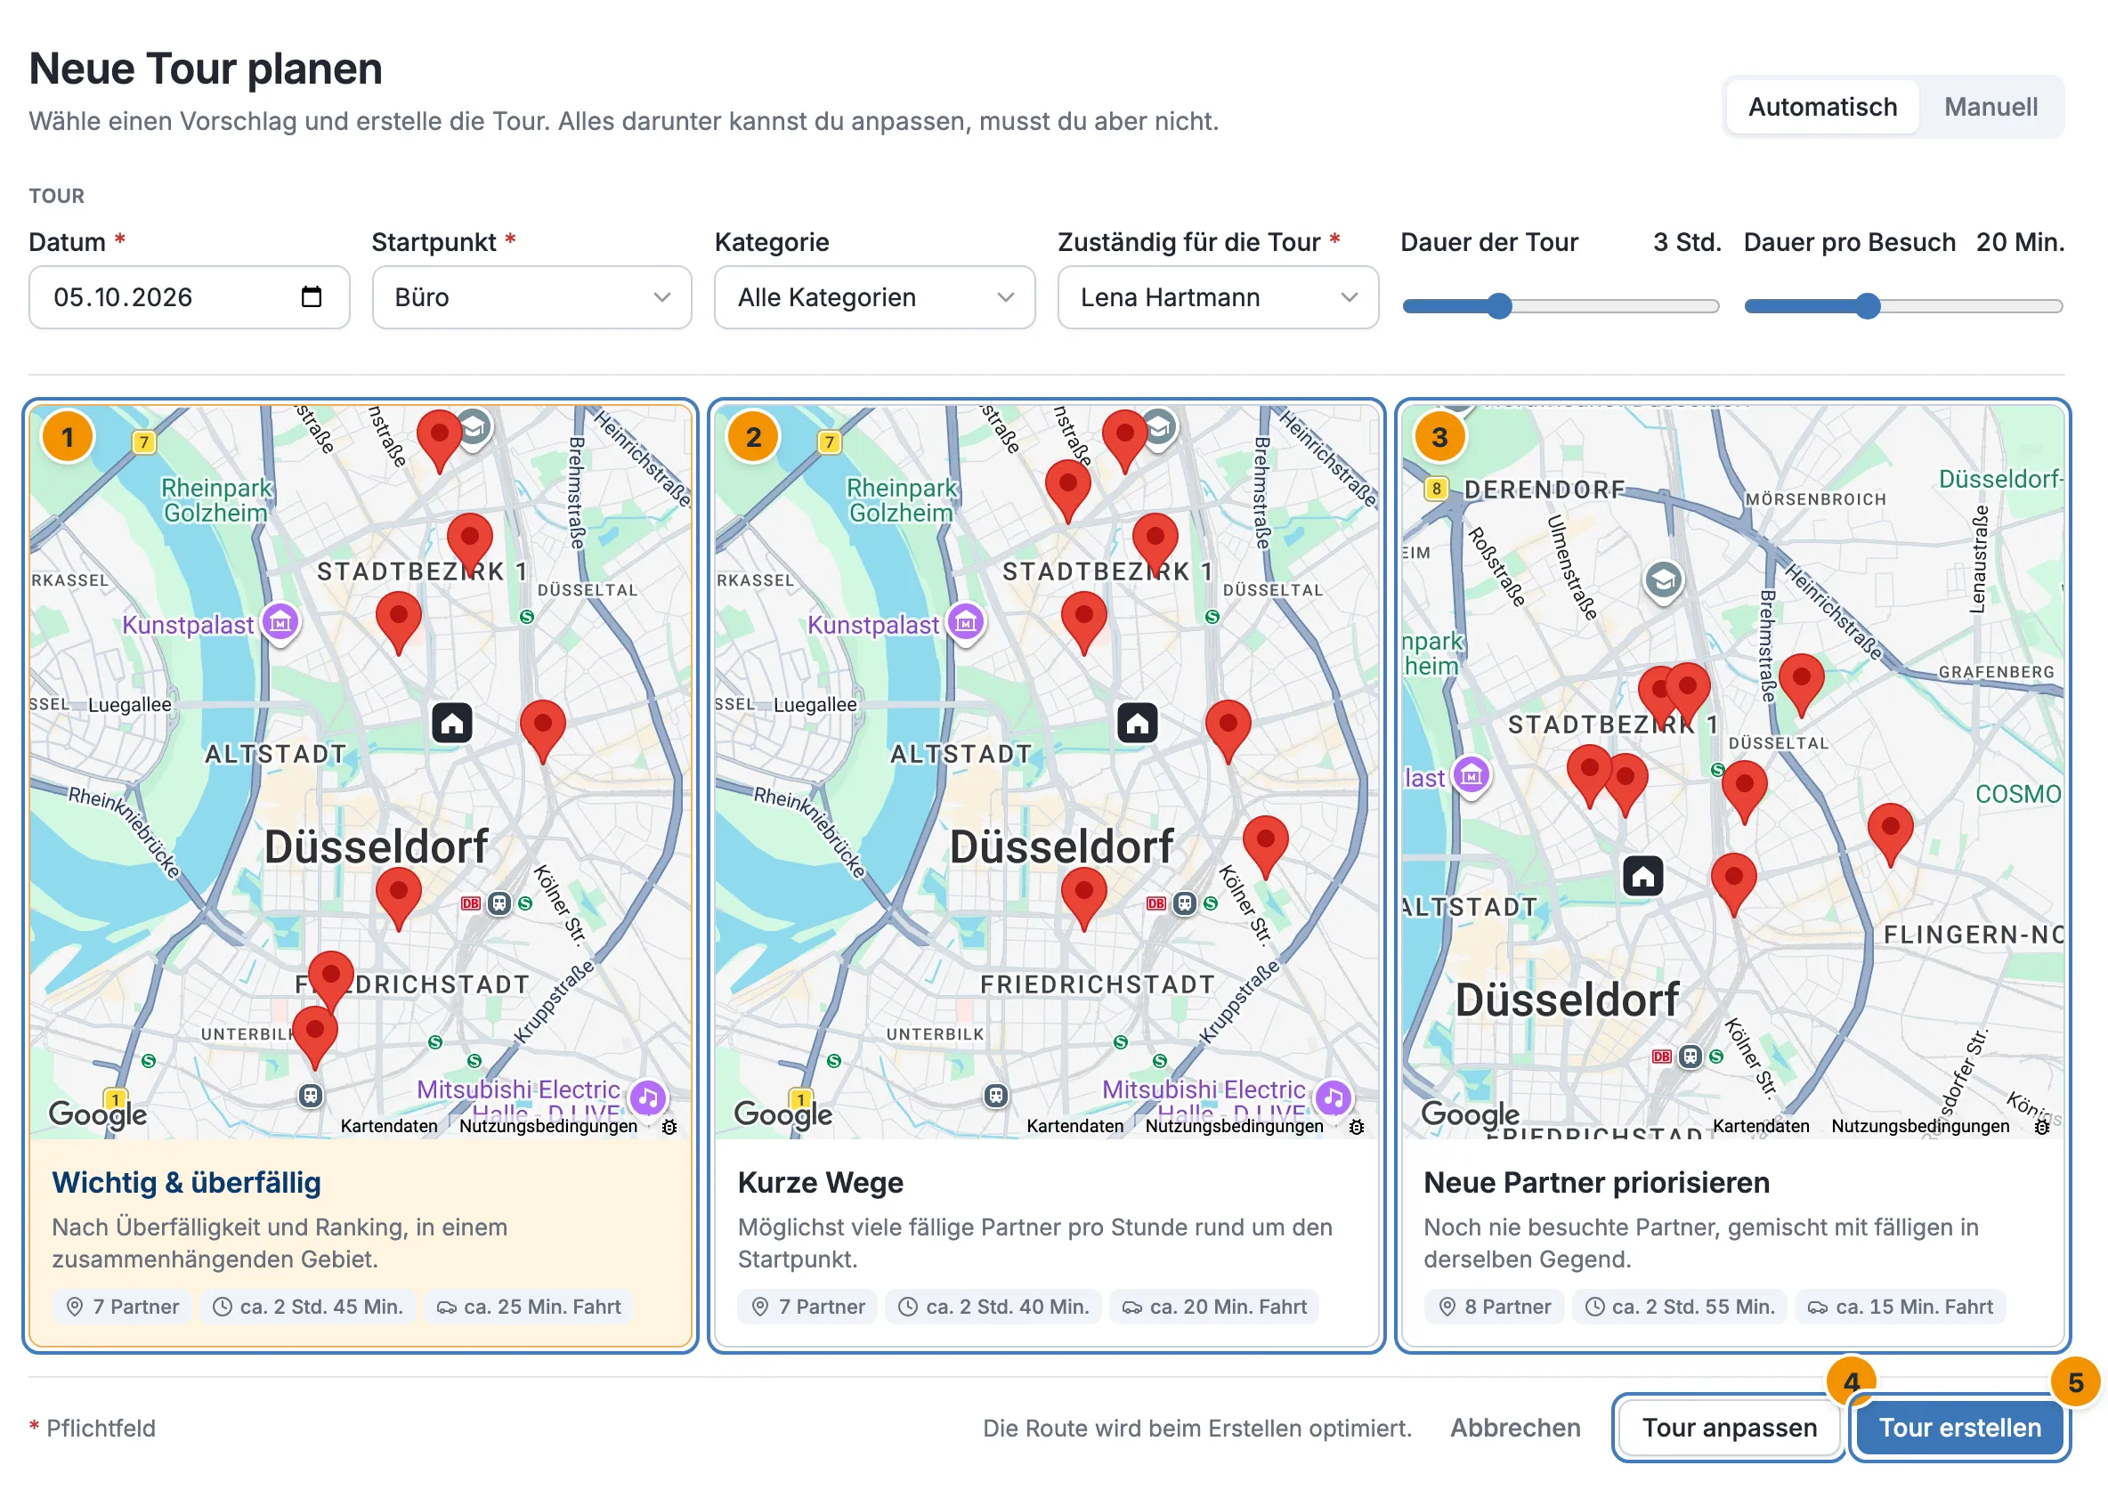Adjust the Dauer pro Besuch slider
Image resolution: width=2108 pixels, height=1506 pixels.
(1903, 306)
